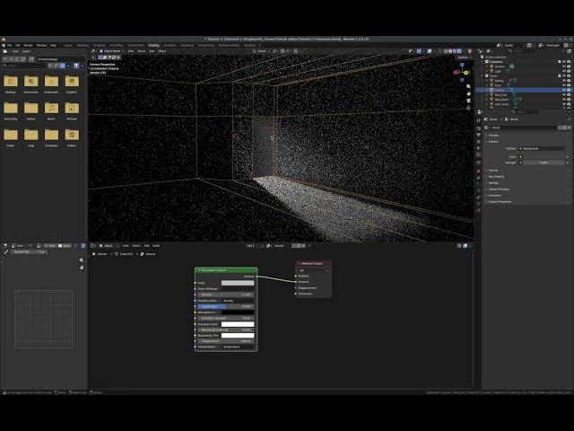
Task: Expand the Preview panel in World properties
Action: 493,136
